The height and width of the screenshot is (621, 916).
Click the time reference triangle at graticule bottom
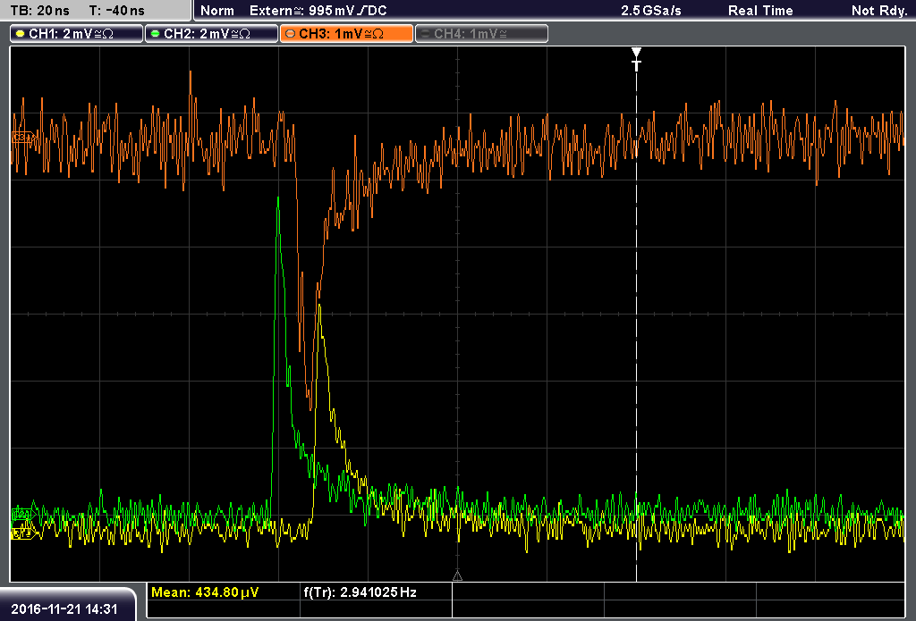[x=457, y=576]
